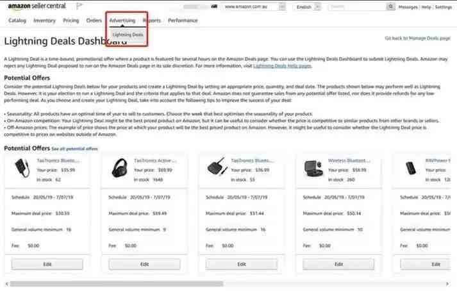Open the Orders menu
This screenshot has width=457, height=291.
[x=94, y=21]
